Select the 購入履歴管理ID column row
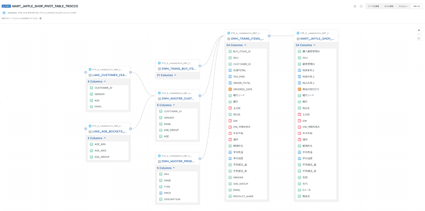425x211 pixels. [x=316, y=52]
